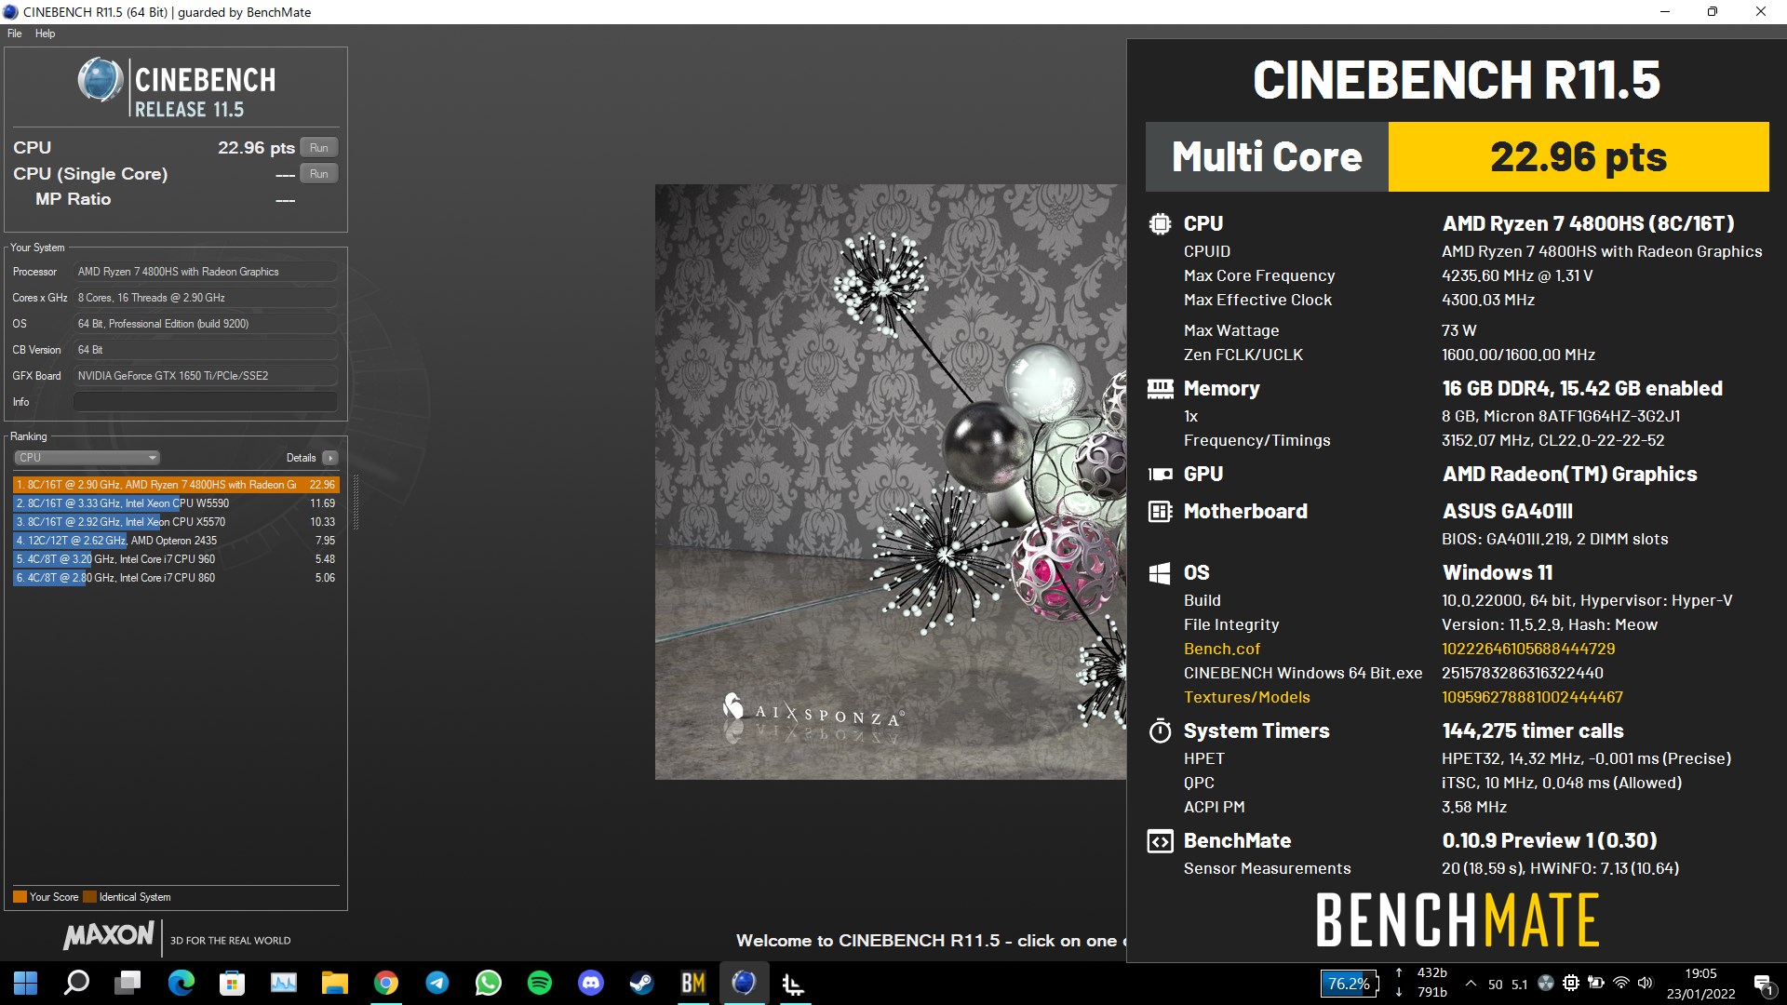This screenshot has height=1005, width=1787.
Task: Click the BenchMate OS Windows icon
Action: pyautogui.click(x=1160, y=573)
